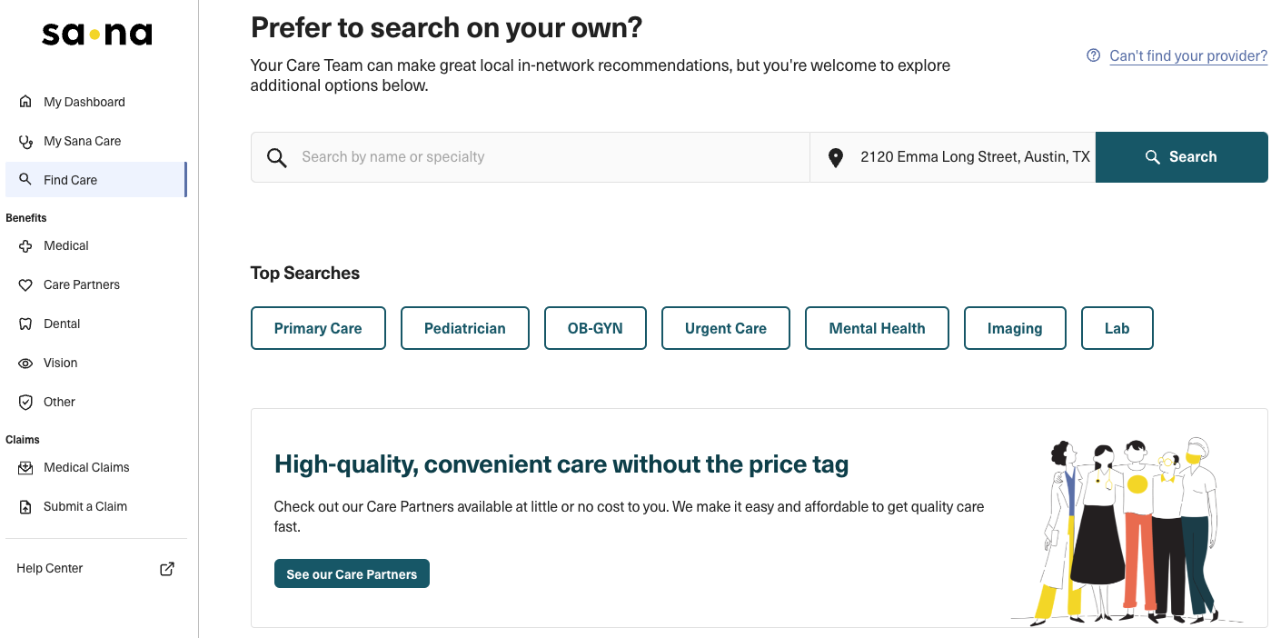
Task: Click the stethoscope icon for My Sana Care
Action: click(x=25, y=141)
